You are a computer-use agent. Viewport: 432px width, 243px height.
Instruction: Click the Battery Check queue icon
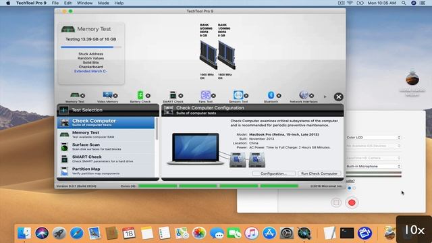pos(140,95)
